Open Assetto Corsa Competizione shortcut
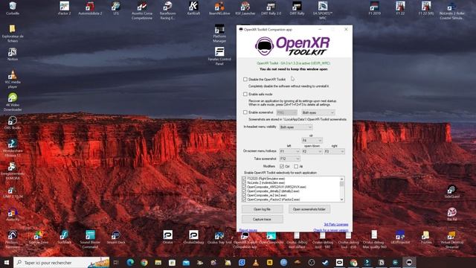 (142, 10)
